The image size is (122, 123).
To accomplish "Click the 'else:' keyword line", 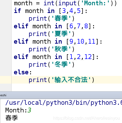I will 23,72.
